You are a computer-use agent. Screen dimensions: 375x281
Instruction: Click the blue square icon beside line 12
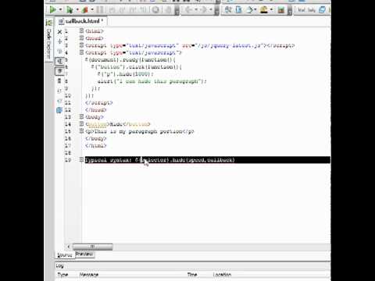pos(59,110)
